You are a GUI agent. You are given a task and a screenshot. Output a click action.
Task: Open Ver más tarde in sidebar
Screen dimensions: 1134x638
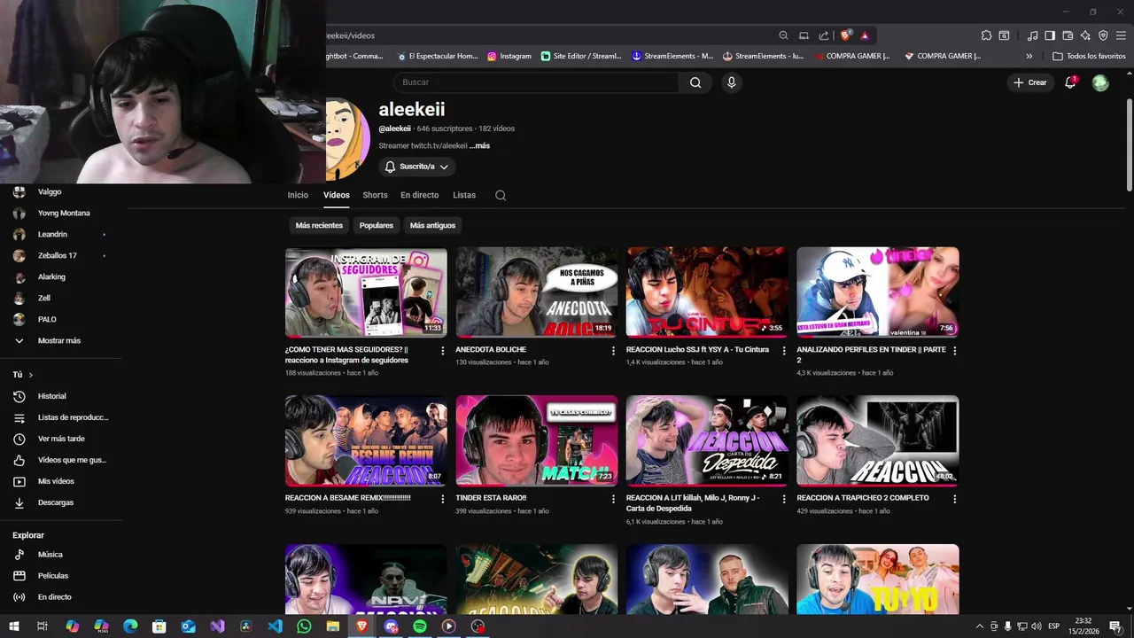coord(61,439)
